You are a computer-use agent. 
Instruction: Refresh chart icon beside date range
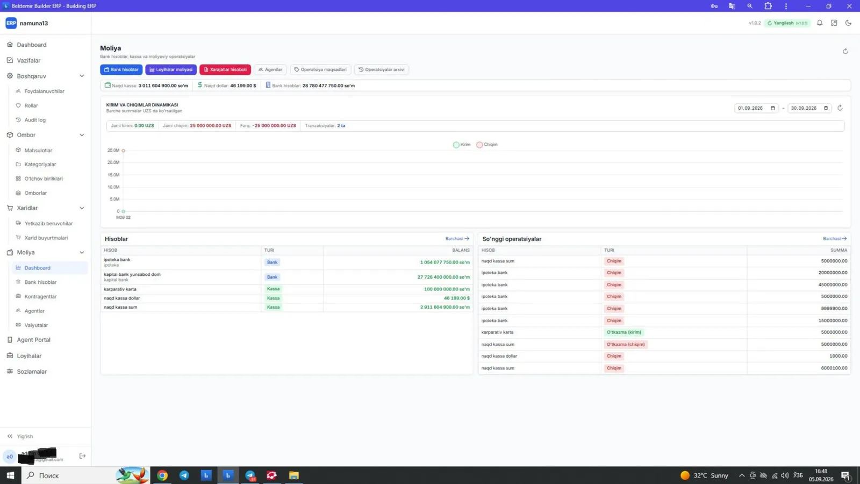click(840, 108)
